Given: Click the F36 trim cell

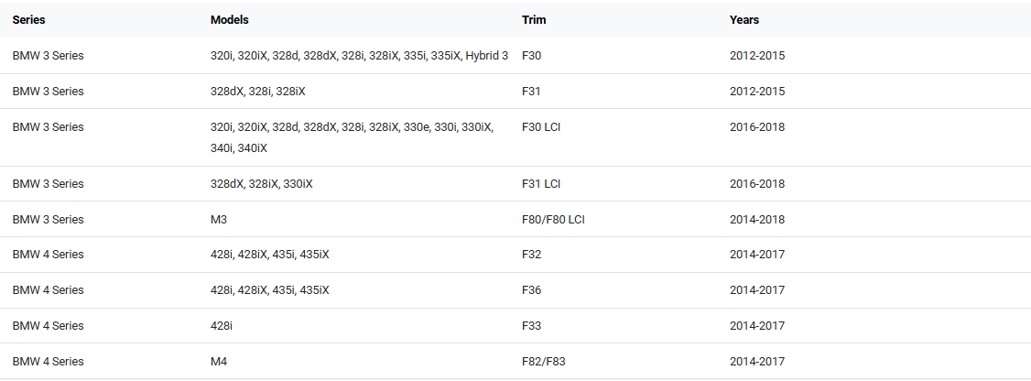Looking at the screenshot, I should 531,290.
